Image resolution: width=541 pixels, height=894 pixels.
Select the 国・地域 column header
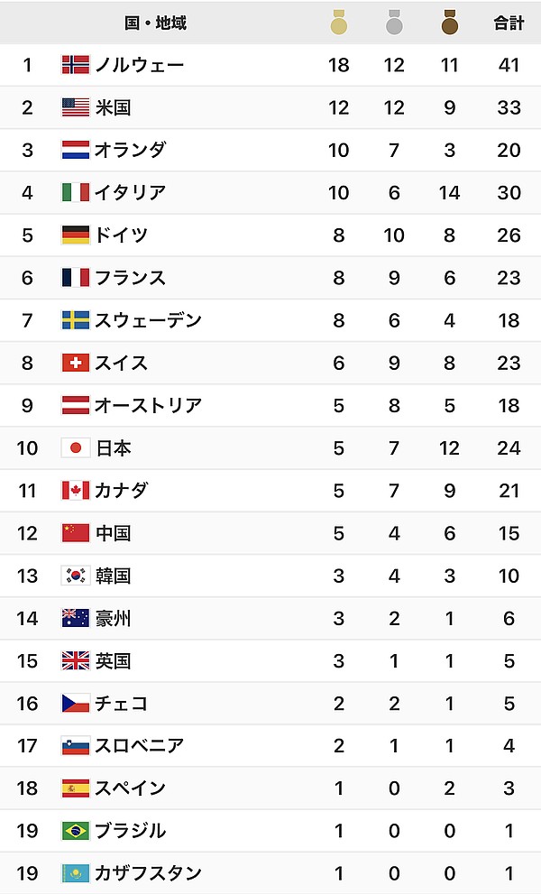tap(155, 23)
